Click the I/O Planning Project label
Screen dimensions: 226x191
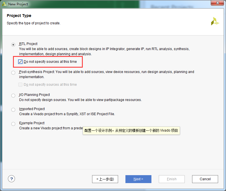click(x=34, y=95)
